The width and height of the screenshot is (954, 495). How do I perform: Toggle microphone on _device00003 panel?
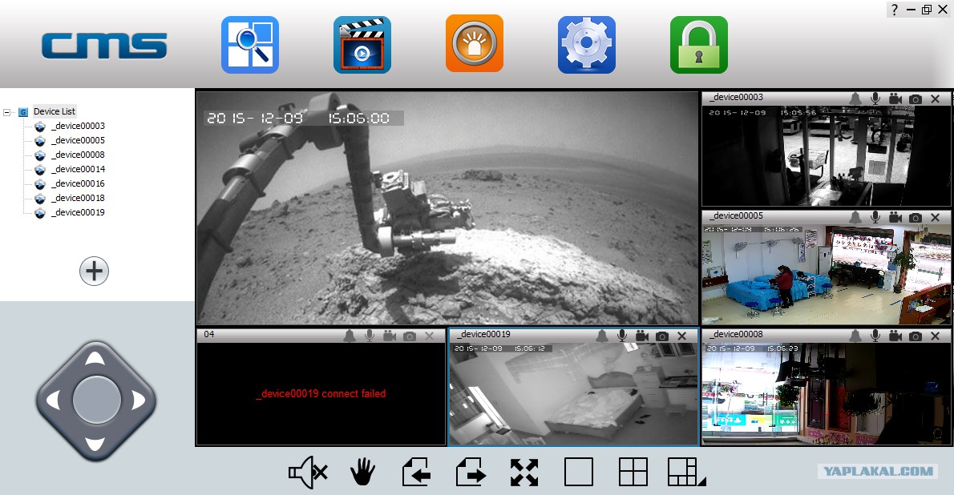point(875,99)
